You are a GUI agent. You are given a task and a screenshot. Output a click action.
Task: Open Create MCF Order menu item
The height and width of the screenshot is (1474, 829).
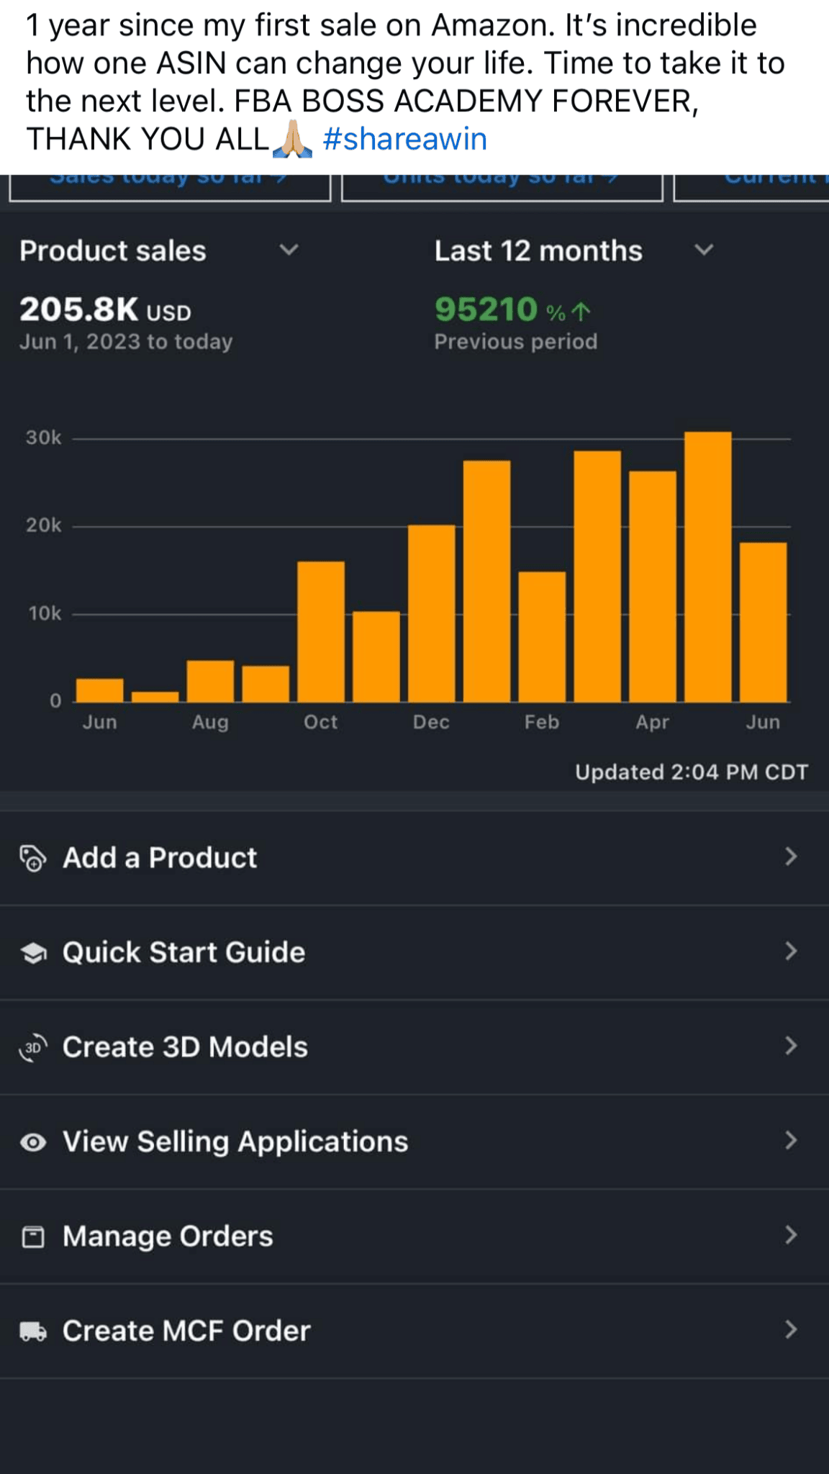(186, 1331)
